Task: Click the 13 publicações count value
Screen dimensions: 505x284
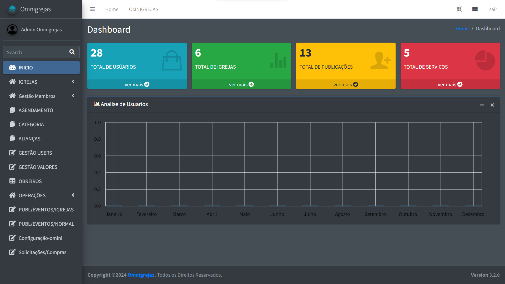Action: pyautogui.click(x=305, y=53)
